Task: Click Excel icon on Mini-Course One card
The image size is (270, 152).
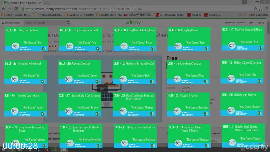Action: pyautogui.click(x=44, y=49)
